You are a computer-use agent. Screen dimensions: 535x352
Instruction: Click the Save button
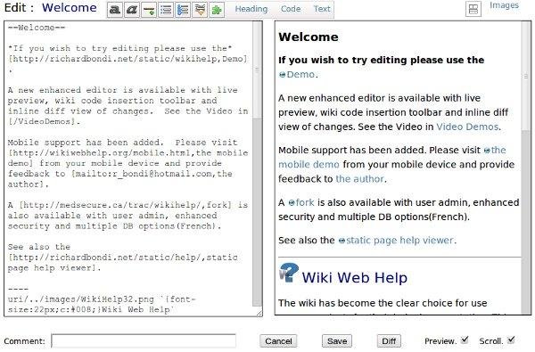click(337, 341)
